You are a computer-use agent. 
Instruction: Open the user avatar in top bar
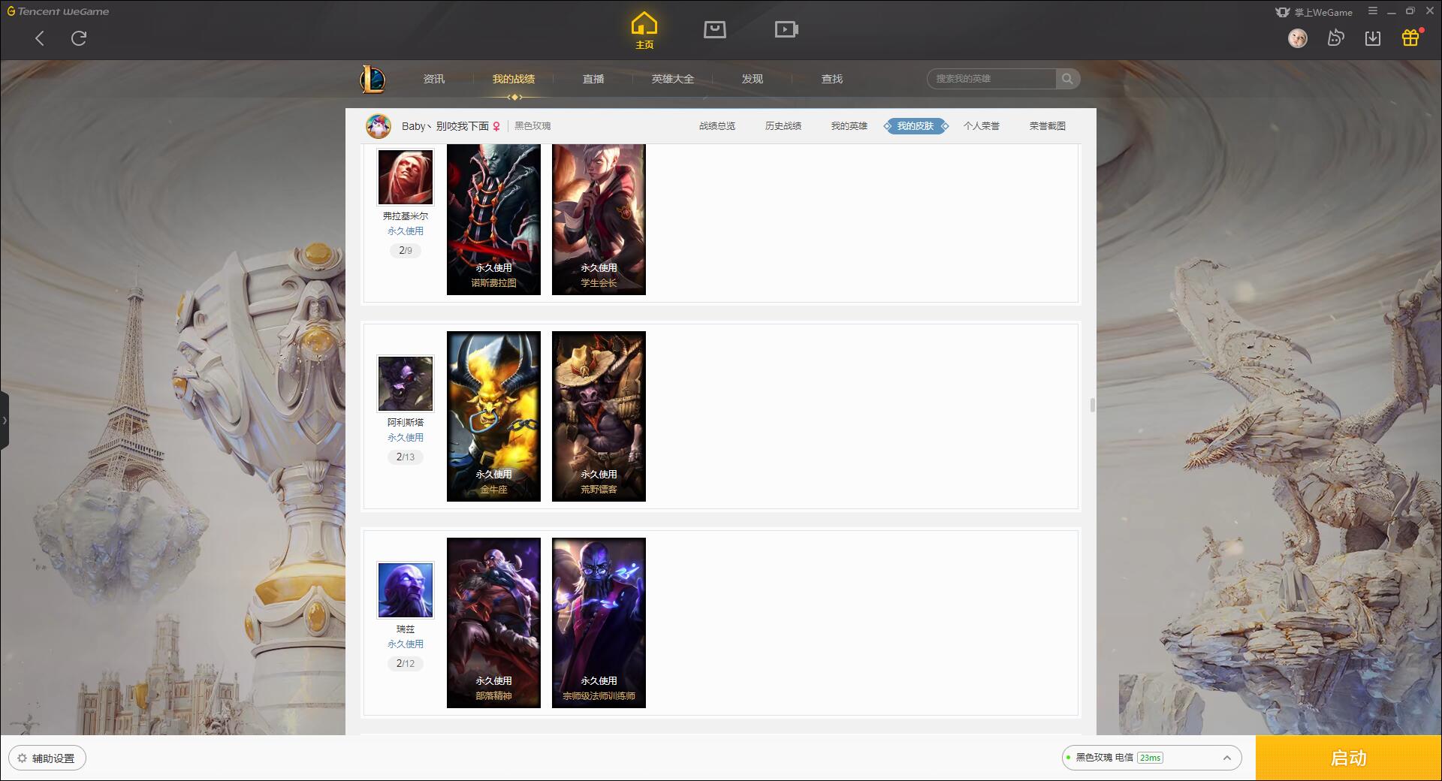pyautogui.click(x=1297, y=38)
